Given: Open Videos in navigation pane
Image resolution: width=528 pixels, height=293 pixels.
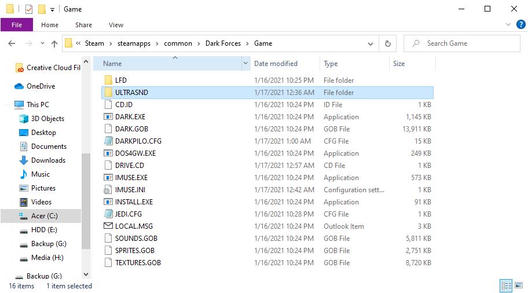Looking at the screenshot, I should click(x=35, y=202).
